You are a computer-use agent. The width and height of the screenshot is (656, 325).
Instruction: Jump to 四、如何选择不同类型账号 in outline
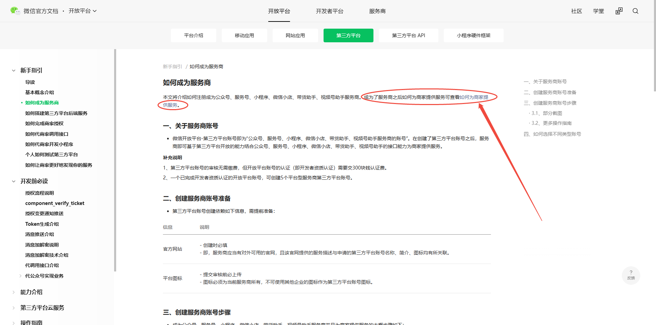[x=552, y=134]
